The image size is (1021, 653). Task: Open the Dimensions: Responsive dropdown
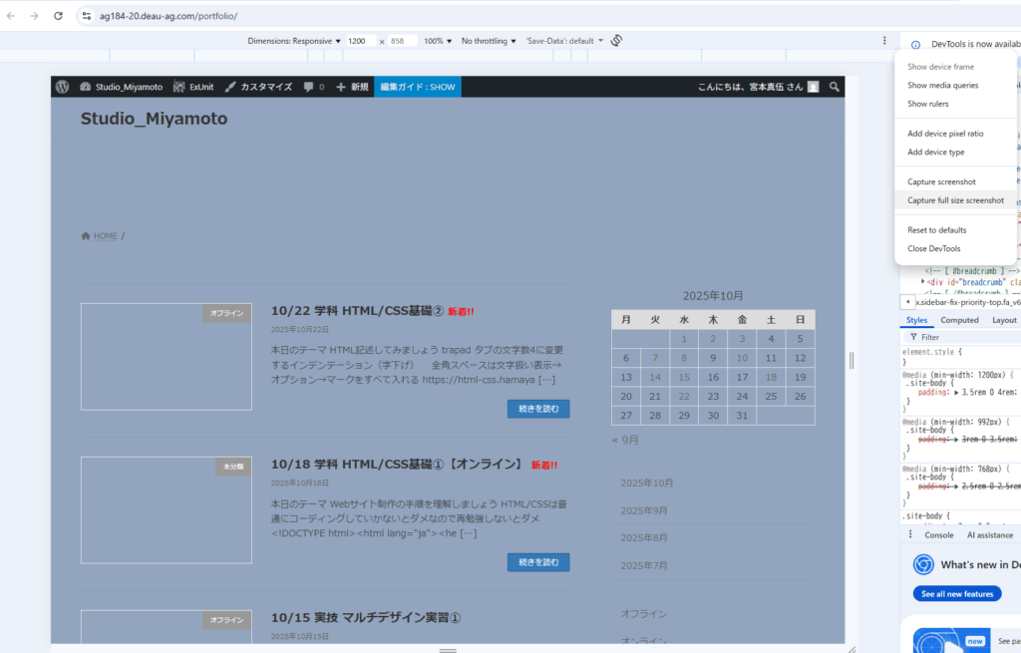click(293, 41)
